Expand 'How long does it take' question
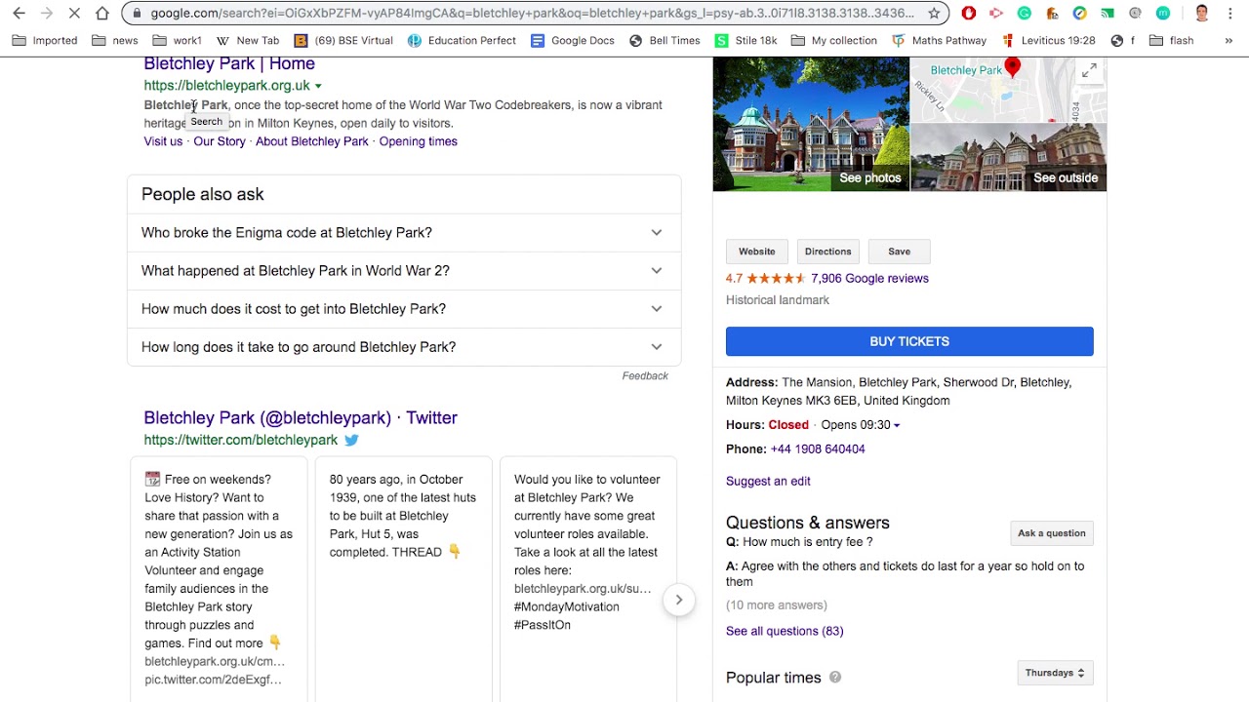Viewport: 1249px width, 702px height. pyautogui.click(x=404, y=347)
